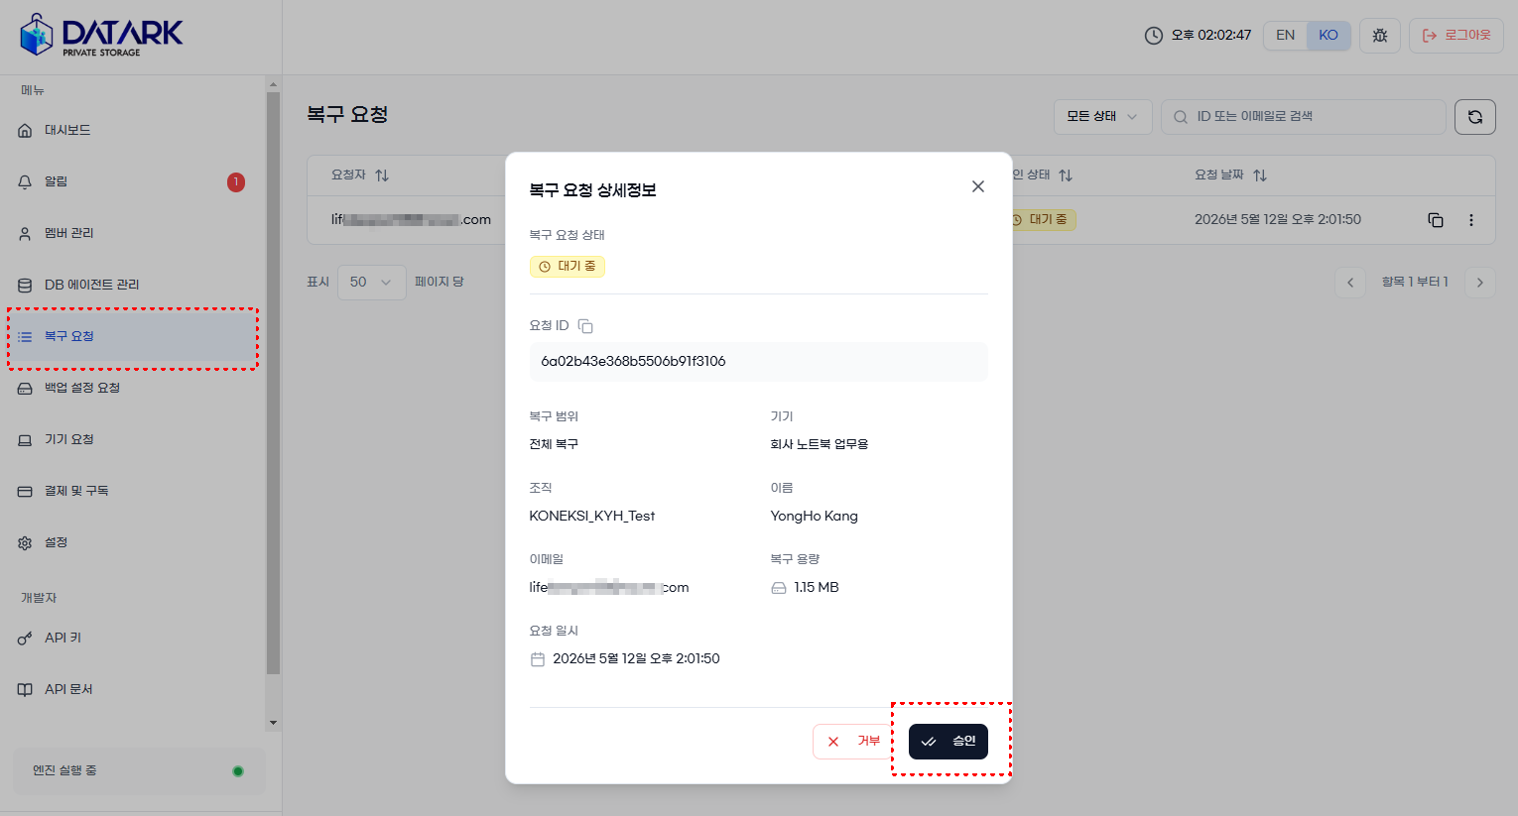Screen dimensions: 1518x816
Task: Click the KONEKSI_KYH_Test organization text
Action: (592, 516)
